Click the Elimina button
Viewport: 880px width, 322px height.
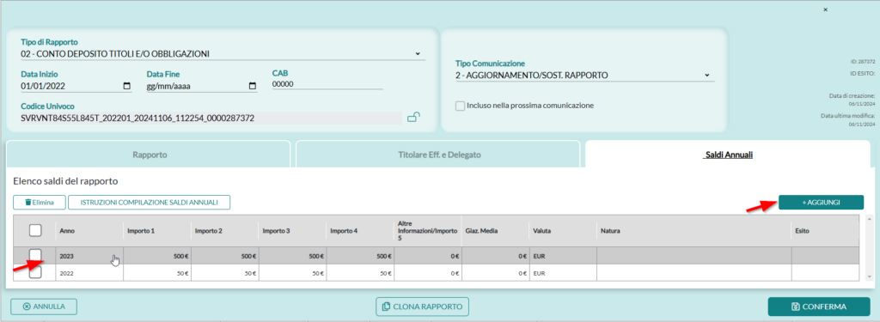coord(40,202)
